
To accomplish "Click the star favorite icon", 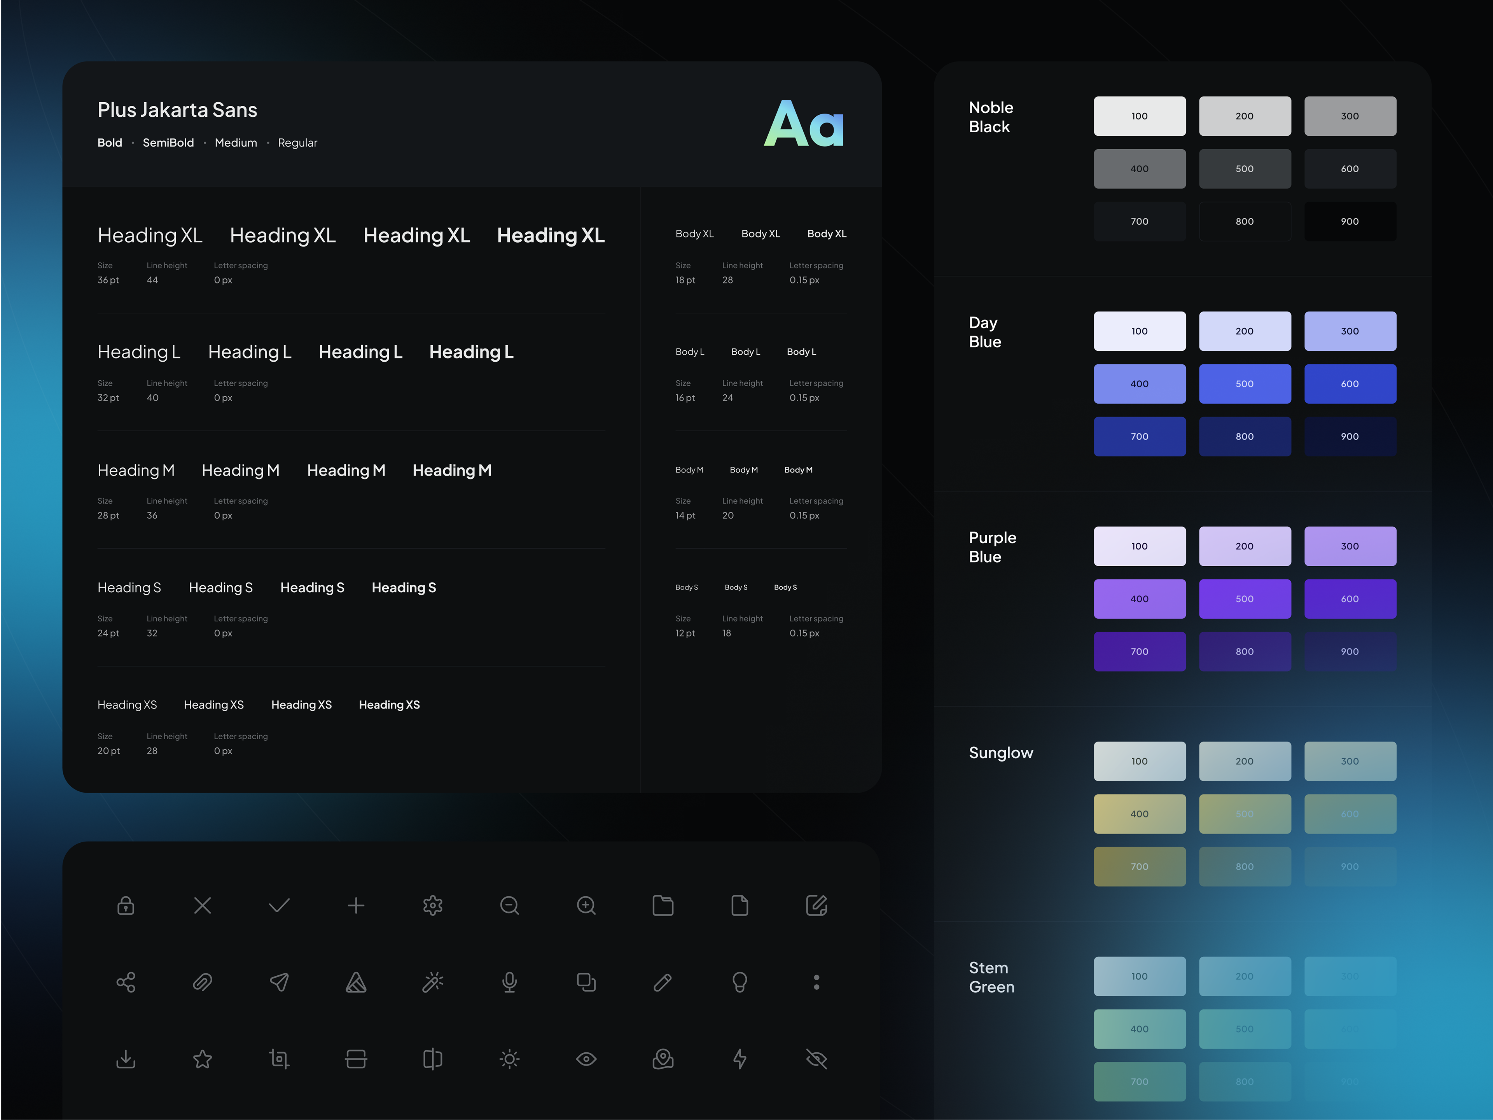I will click(x=203, y=1059).
